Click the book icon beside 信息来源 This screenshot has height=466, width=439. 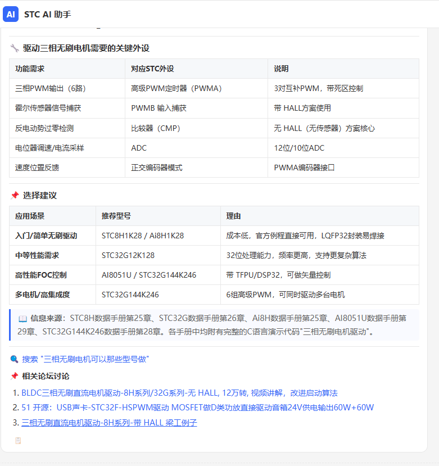(x=22, y=319)
